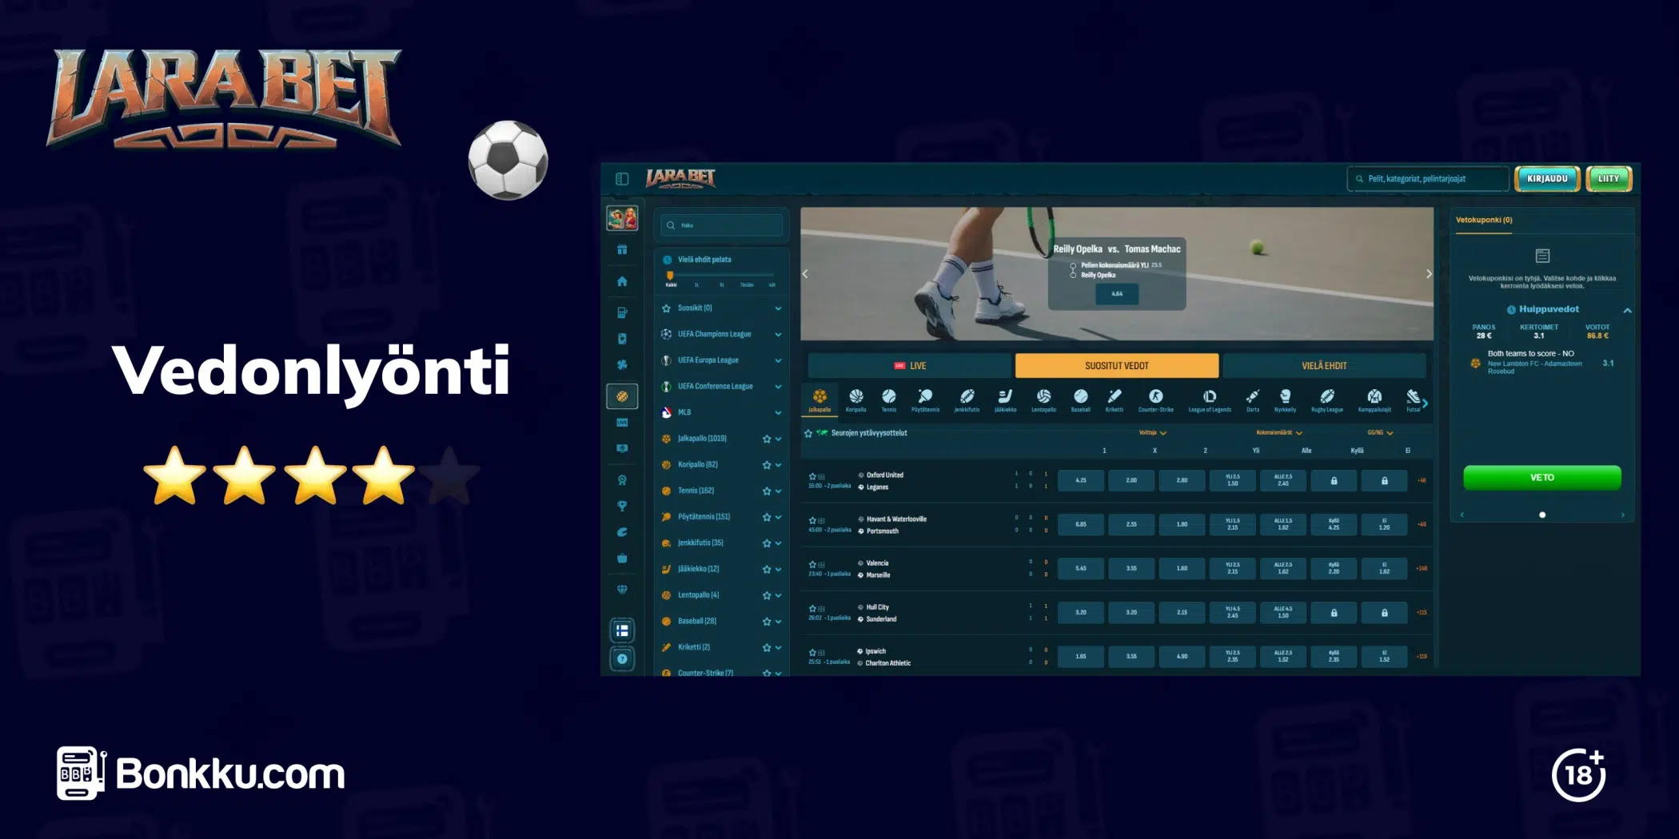Open the help question mark icon
The width and height of the screenshot is (1679, 839).
pos(622,659)
